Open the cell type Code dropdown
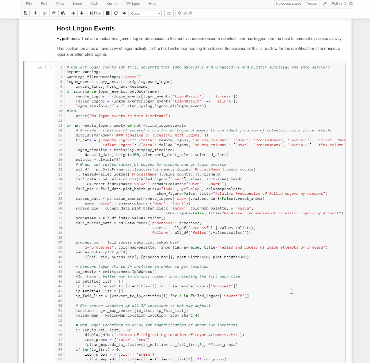 pyautogui.click(x=146, y=13)
